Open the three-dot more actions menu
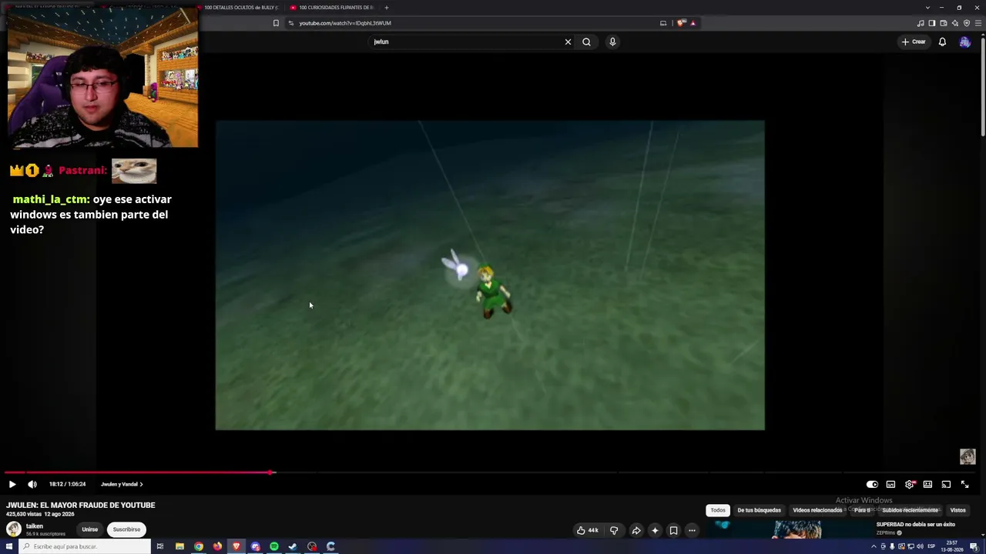Viewport: 986px width, 554px height. click(692, 530)
